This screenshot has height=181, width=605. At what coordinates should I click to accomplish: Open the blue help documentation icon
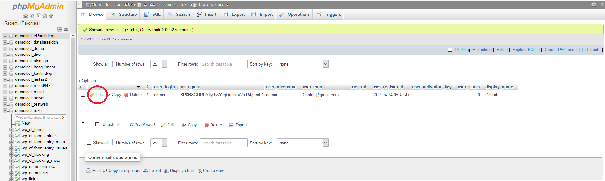click(x=32, y=16)
